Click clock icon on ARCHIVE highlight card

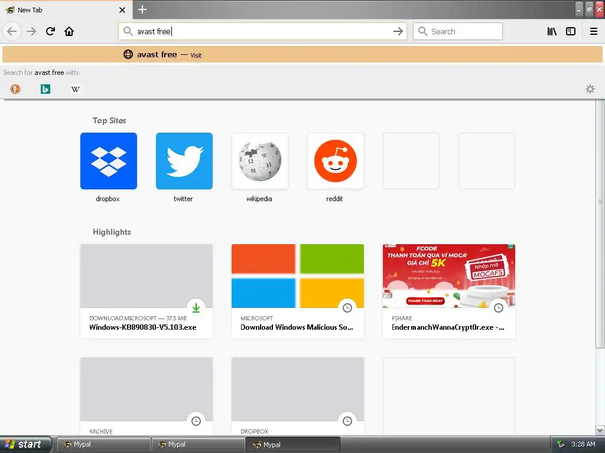[196, 421]
